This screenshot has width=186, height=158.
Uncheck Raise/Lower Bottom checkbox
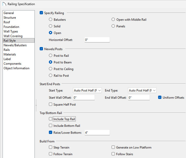click(51, 132)
